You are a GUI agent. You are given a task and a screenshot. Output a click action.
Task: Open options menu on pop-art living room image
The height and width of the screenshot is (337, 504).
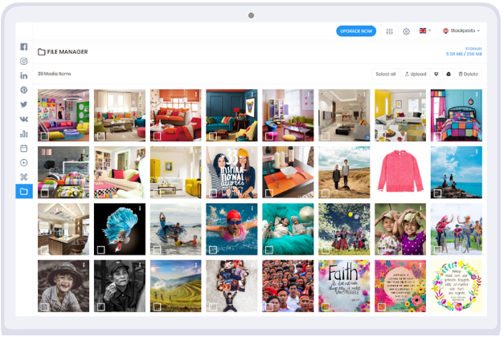pyautogui.click(x=84, y=95)
